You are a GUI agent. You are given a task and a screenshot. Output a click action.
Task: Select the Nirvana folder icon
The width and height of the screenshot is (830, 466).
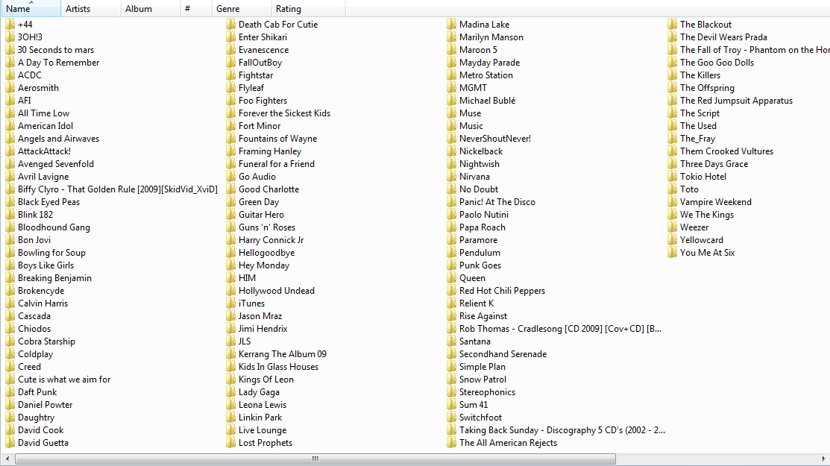click(451, 177)
